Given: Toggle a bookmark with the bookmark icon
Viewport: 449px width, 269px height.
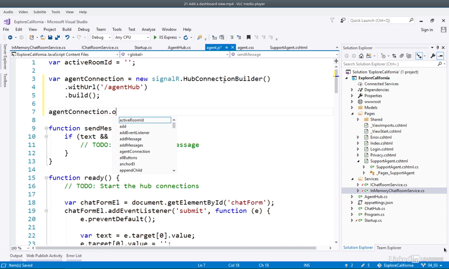Looking at the screenshot, I should tap(249, 38).
